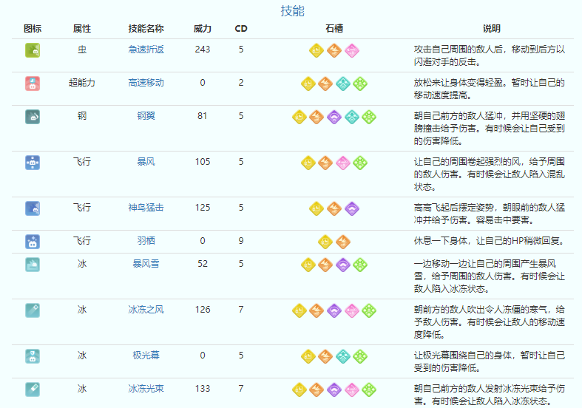Click the 急速折返 skill icon

(x=33, y=50)
